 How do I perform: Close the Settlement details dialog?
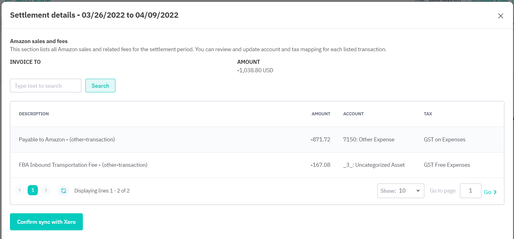pos(500,16)
